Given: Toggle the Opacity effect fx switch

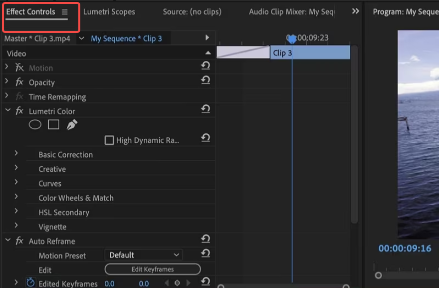Looking at the screenshot, I should coord(19,82).
